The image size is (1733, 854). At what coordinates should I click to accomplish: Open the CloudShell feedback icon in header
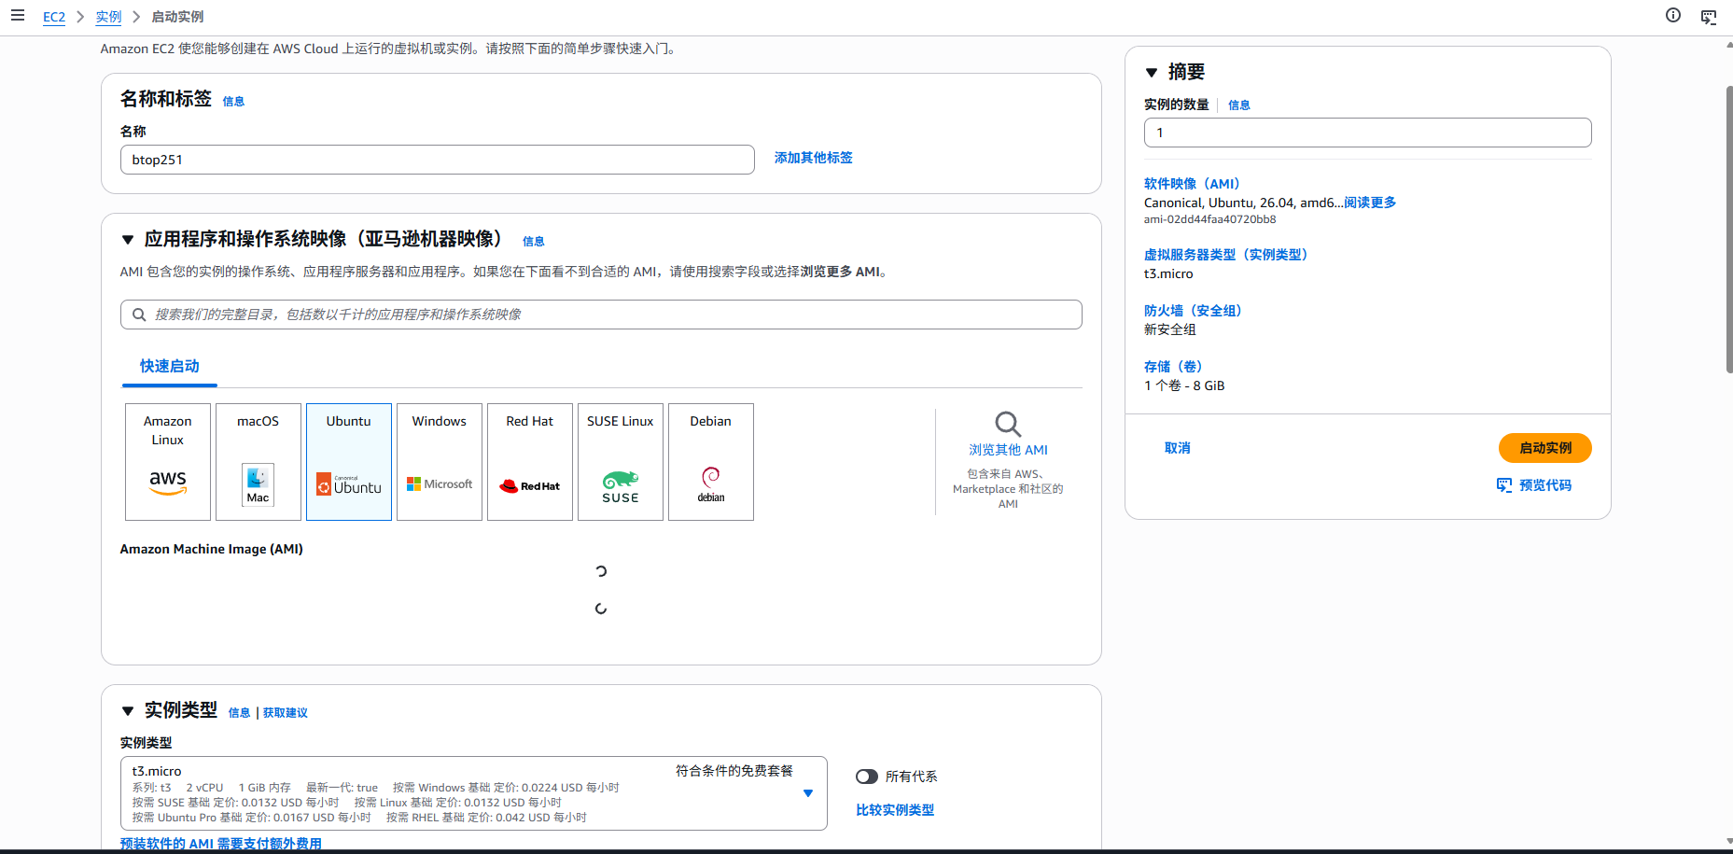pyautogui.click(x=1709, y=17)
